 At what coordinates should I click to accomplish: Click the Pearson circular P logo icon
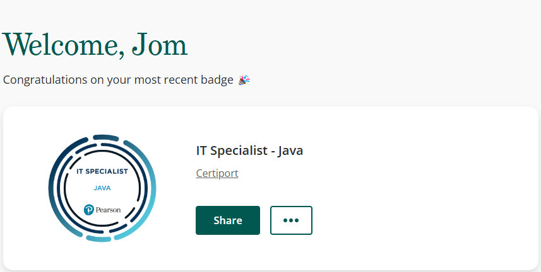click(x=89, y=210)
